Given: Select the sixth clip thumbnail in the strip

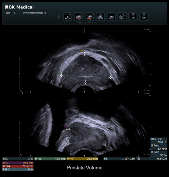Looking at the screenshot, I should [122, 17].
